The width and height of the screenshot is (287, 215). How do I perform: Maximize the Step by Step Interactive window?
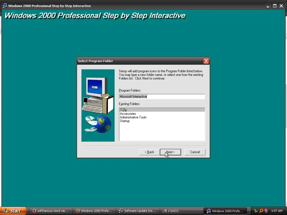275,6
